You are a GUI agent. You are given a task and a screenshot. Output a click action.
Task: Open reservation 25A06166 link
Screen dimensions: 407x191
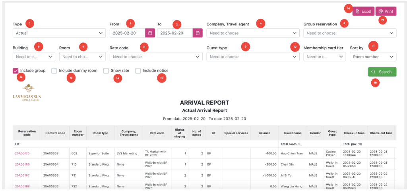pyautogui.click(x=22, y=164)
